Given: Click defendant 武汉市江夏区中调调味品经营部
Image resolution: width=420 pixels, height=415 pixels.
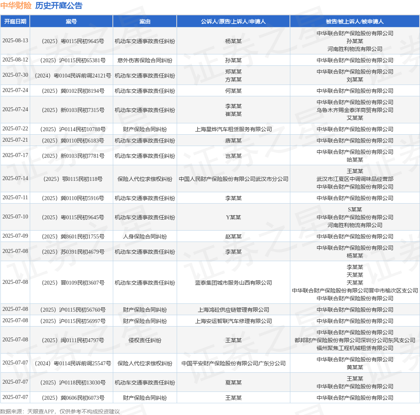Looking at the screenshot, I should pyautogui.click(x=355, y=179).
